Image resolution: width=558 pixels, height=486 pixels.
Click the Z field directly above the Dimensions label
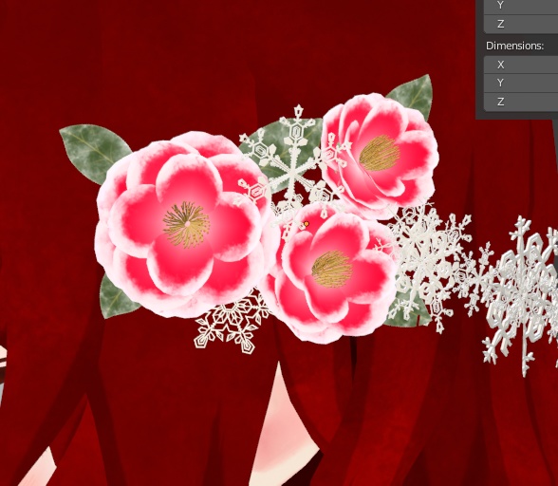coord(521,24)
